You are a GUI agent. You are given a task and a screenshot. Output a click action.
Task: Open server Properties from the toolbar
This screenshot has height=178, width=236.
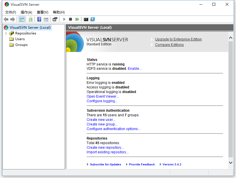coord(55,19)
